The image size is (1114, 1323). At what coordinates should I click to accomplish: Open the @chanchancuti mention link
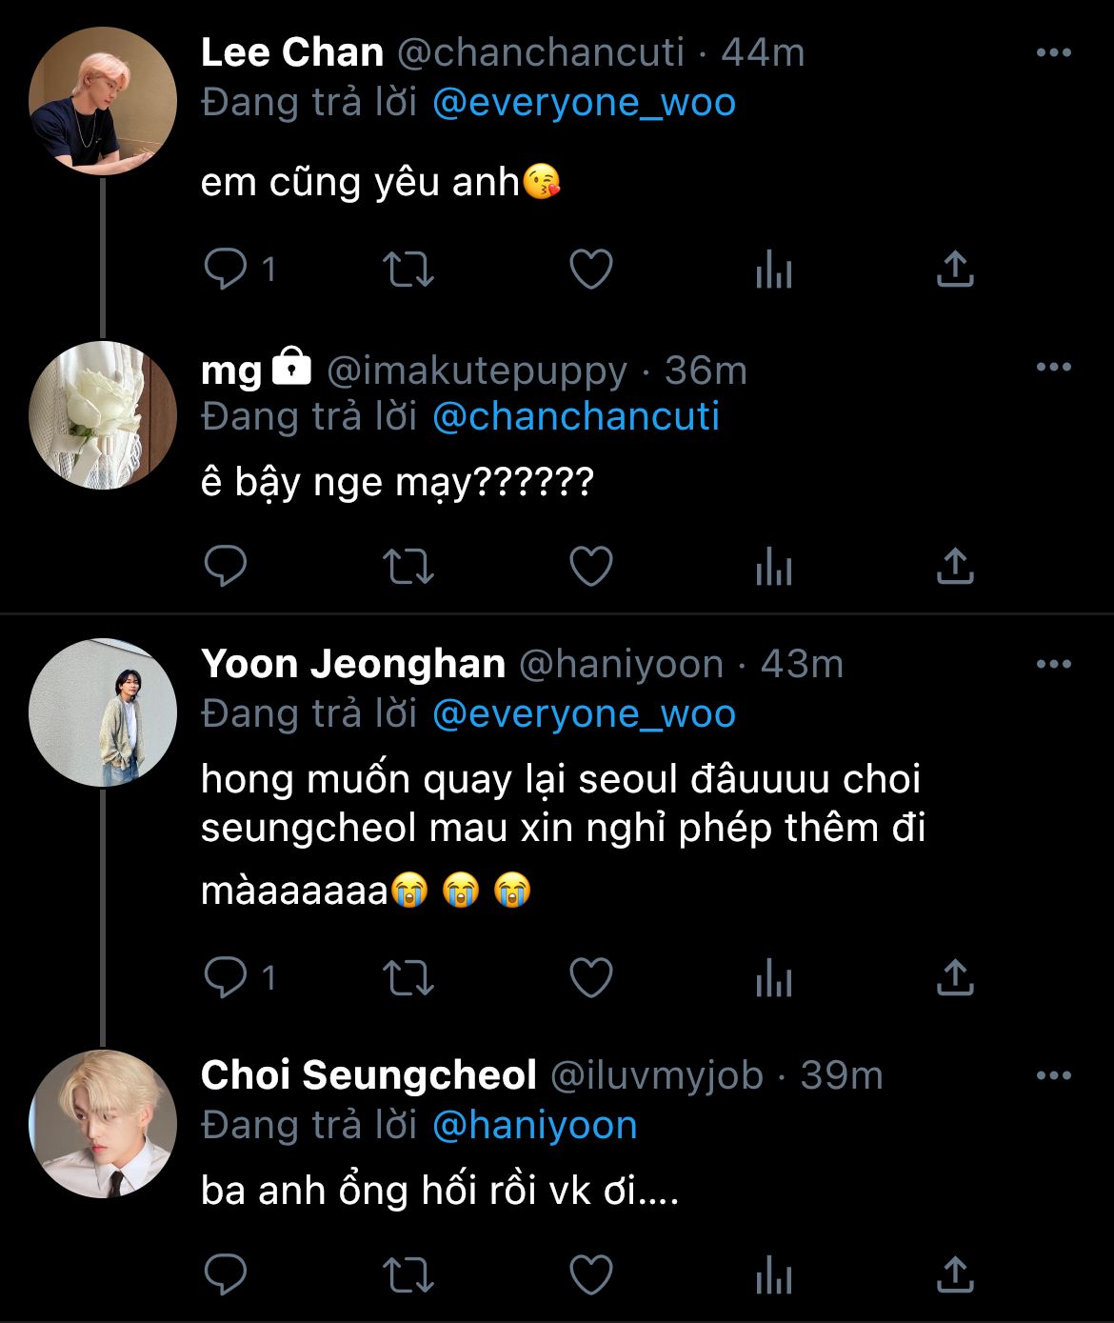(575, 417)
